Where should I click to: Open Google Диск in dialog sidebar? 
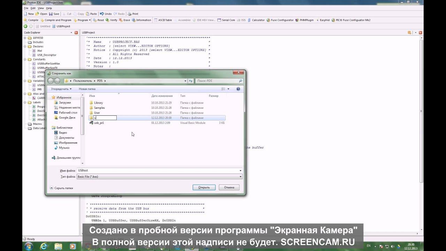pyautogui.click(x=67, y=117)
